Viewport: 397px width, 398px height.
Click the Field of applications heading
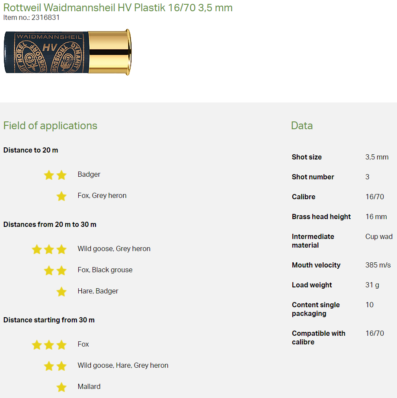[50, 126]
